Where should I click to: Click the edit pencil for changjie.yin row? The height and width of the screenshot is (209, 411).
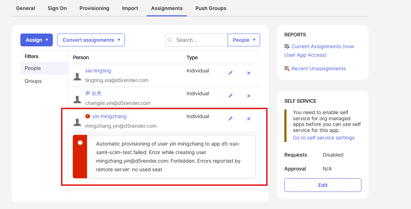click(x=230, y=96)
